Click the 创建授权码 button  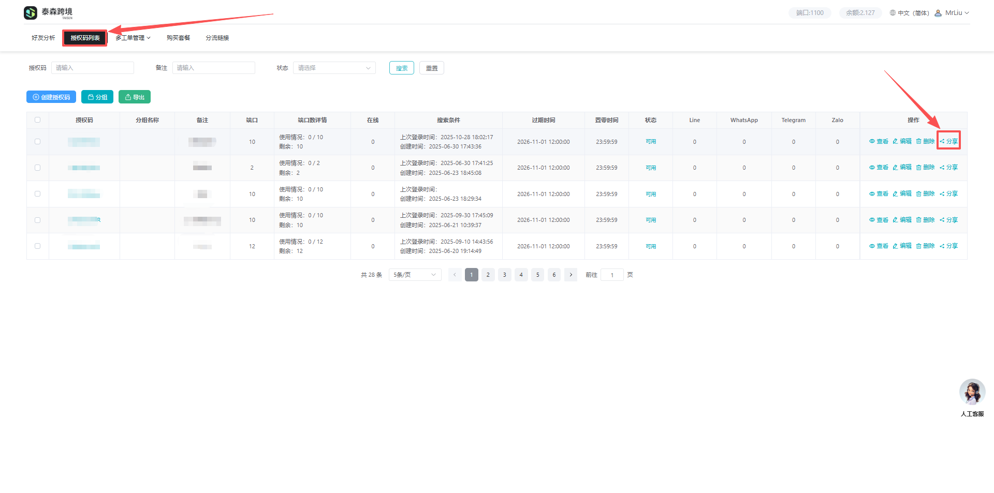click(51, 97)
